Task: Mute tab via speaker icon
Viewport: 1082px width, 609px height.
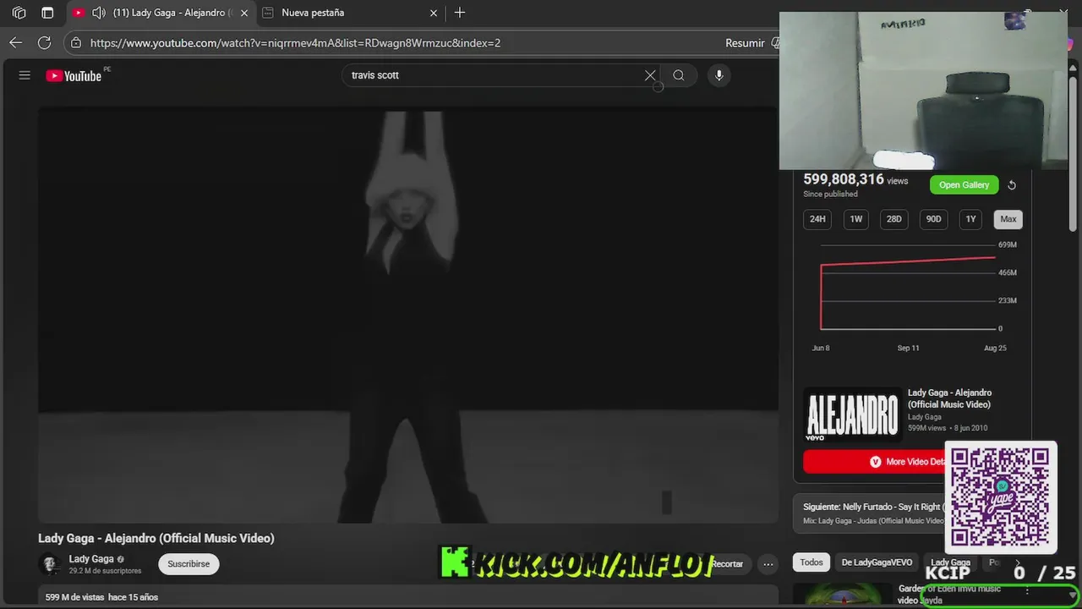Action: (99, 13)
